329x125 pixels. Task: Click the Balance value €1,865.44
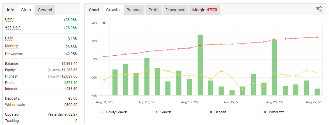[x=69, y=64]
